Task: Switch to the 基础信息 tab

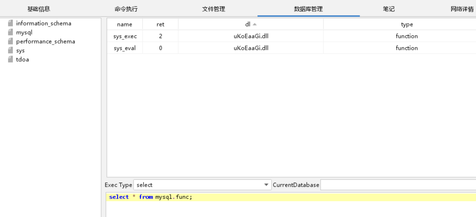Action: [x=39, y=9]
